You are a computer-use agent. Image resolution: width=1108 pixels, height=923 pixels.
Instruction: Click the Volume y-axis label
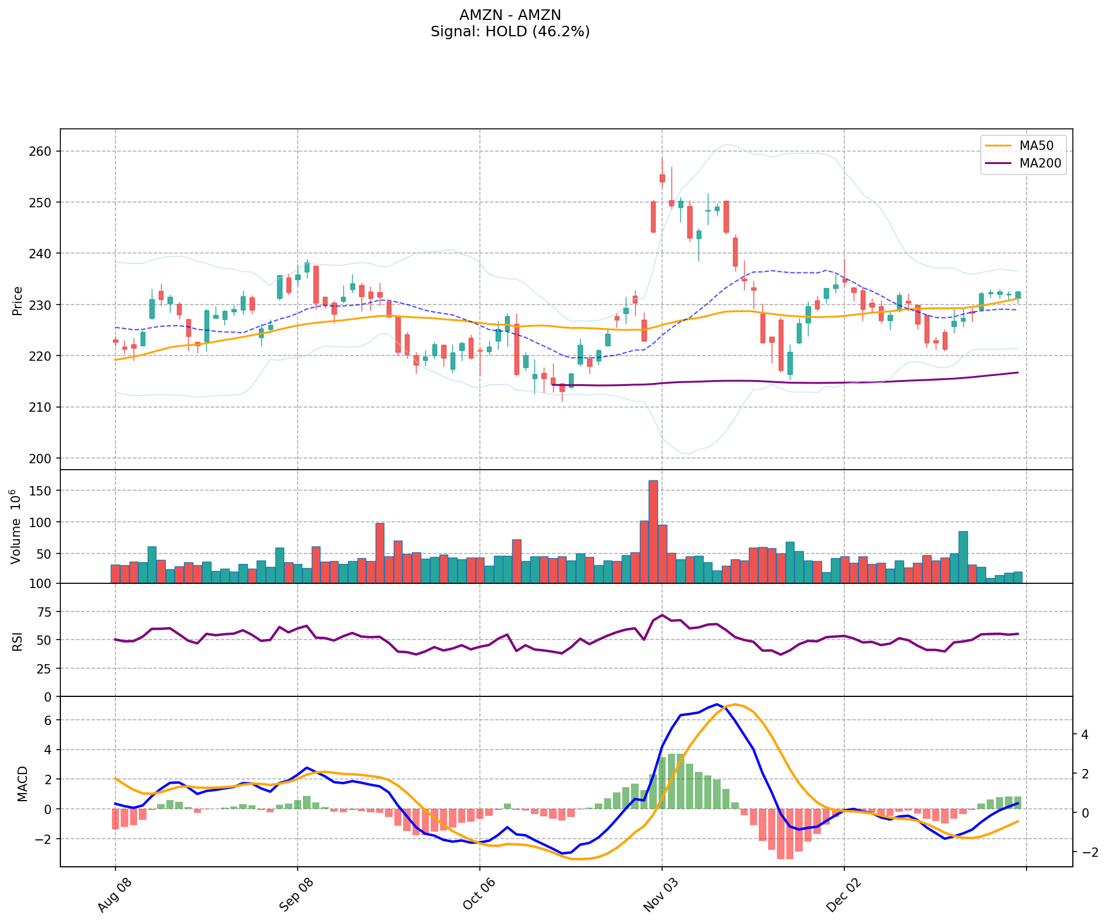click(16, 527)
